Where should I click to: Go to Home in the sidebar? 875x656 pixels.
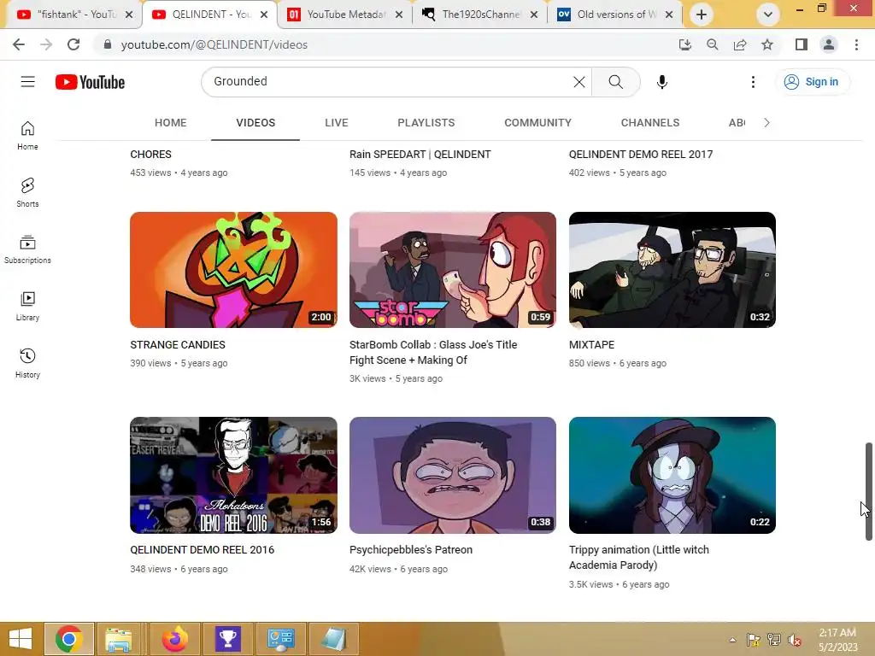click(27, 136)
